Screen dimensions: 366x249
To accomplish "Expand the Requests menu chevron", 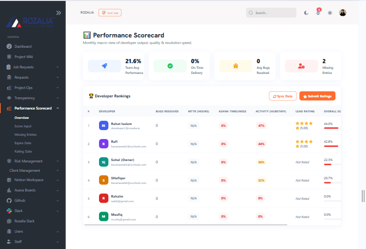I will coord(57,77).
